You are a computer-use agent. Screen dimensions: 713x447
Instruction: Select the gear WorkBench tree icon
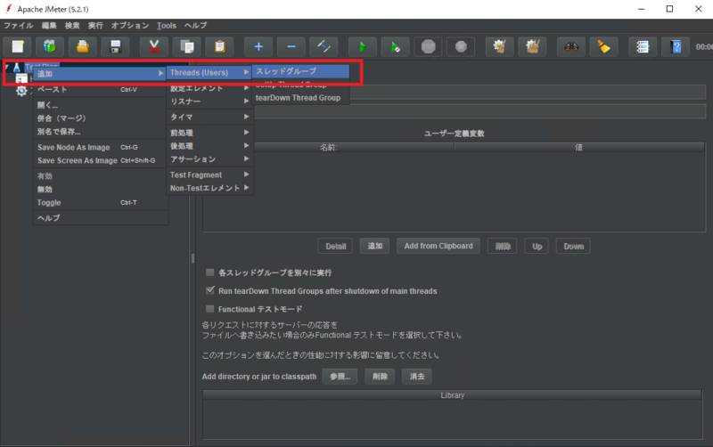coord(21,91)
